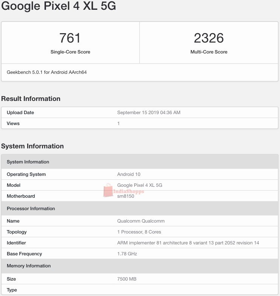Screen dimensions: 280x296
Task: Click the Views count value 1
Action: [x=118, y=124]
